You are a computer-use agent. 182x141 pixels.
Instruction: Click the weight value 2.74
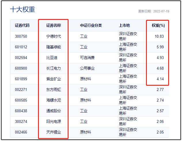point(160,100)
